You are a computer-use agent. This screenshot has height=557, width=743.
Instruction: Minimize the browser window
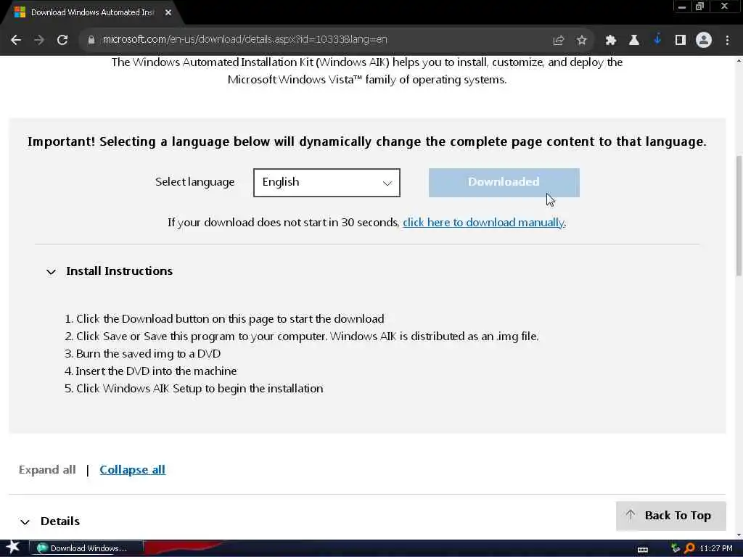pyautogui.click(x=682, y=7)
